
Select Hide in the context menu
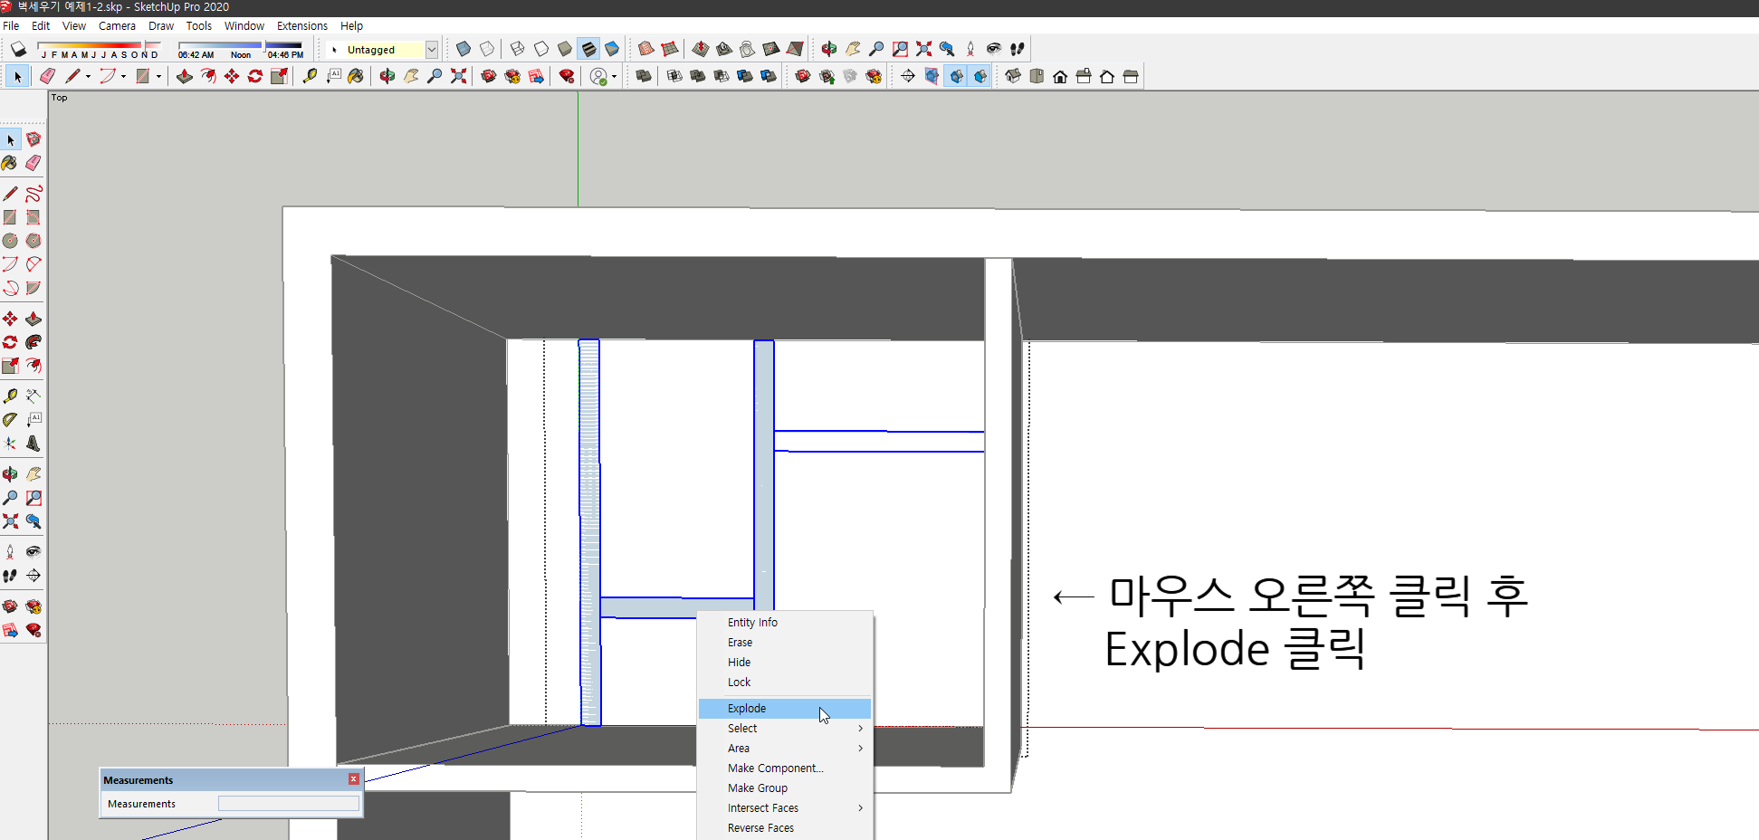(x=785, y=662)
